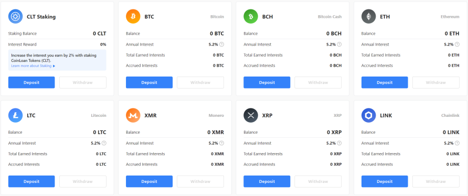Click the LTC Withdraw button
The width and height of the screenshot is (468, 196).
pyautogui.click(x=83, y=181)
